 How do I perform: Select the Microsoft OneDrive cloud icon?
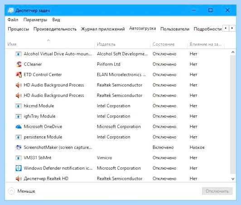[x=19, y=127]
